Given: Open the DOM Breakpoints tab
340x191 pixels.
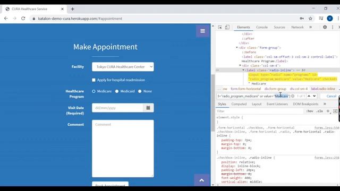Looking at the screenshot, I should tap(305, 104).
